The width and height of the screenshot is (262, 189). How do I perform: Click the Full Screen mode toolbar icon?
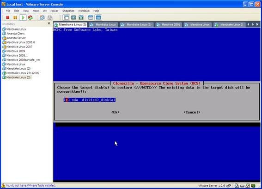coord(73,18)
